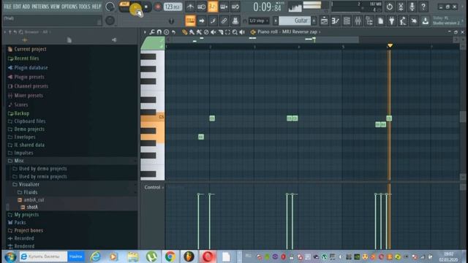Click the C5 key on piano keyboard
Screen dimensions: 468x263
tap(153, 118)
